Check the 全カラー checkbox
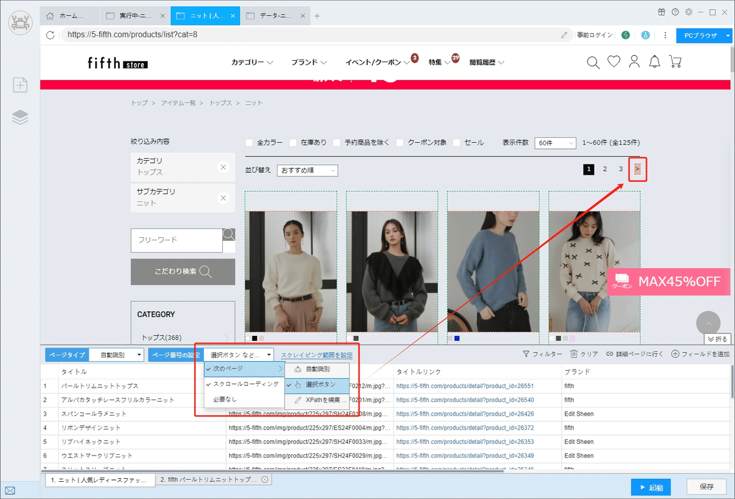The height and width of the screenshot is (499, 735). click(x=249, y=142)
